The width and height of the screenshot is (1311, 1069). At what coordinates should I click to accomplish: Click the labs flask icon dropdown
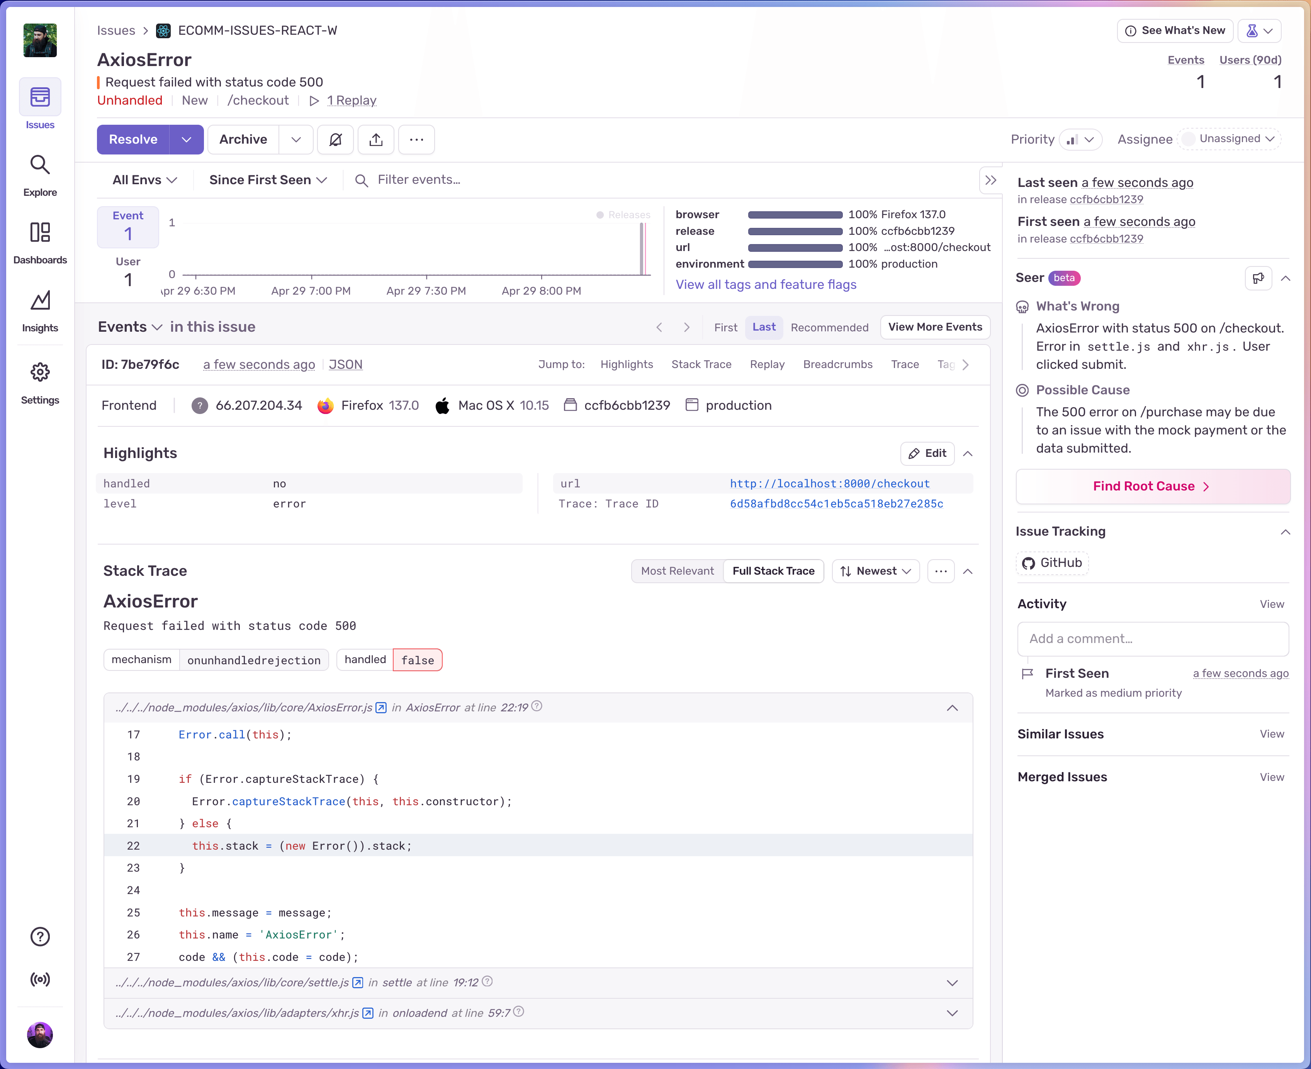[1259, 31]
